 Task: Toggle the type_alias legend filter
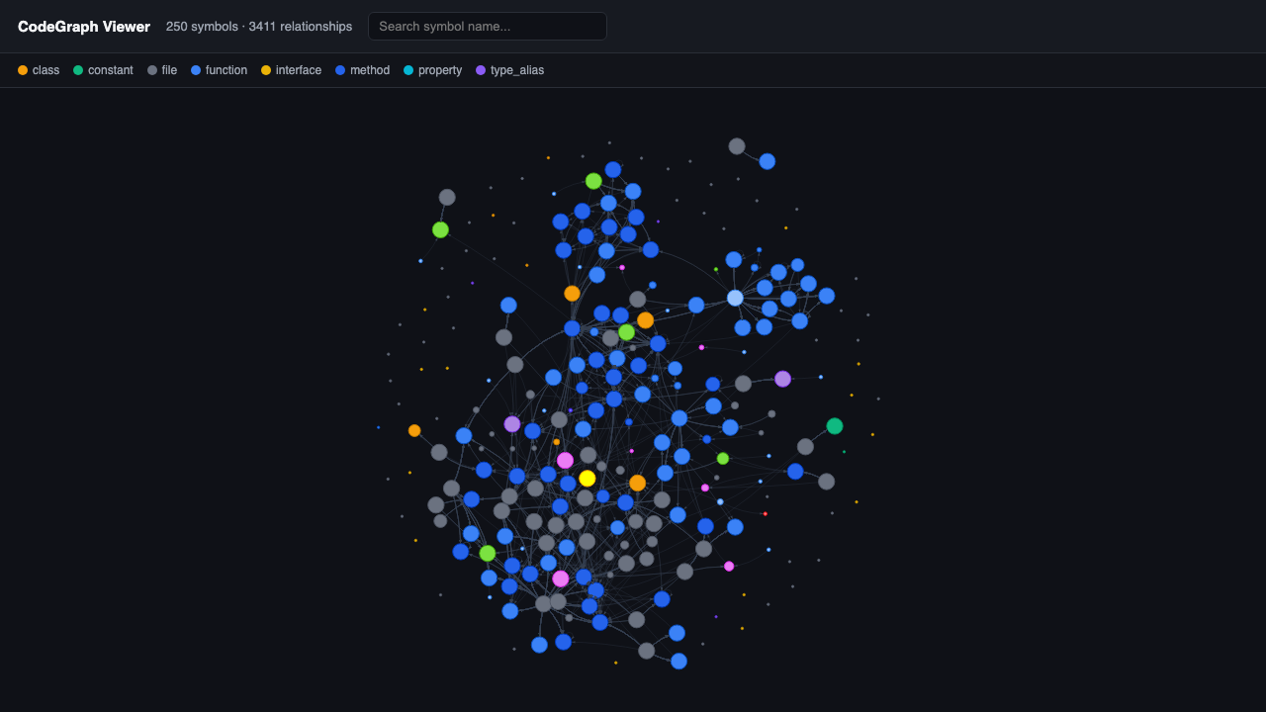[509, 70]
